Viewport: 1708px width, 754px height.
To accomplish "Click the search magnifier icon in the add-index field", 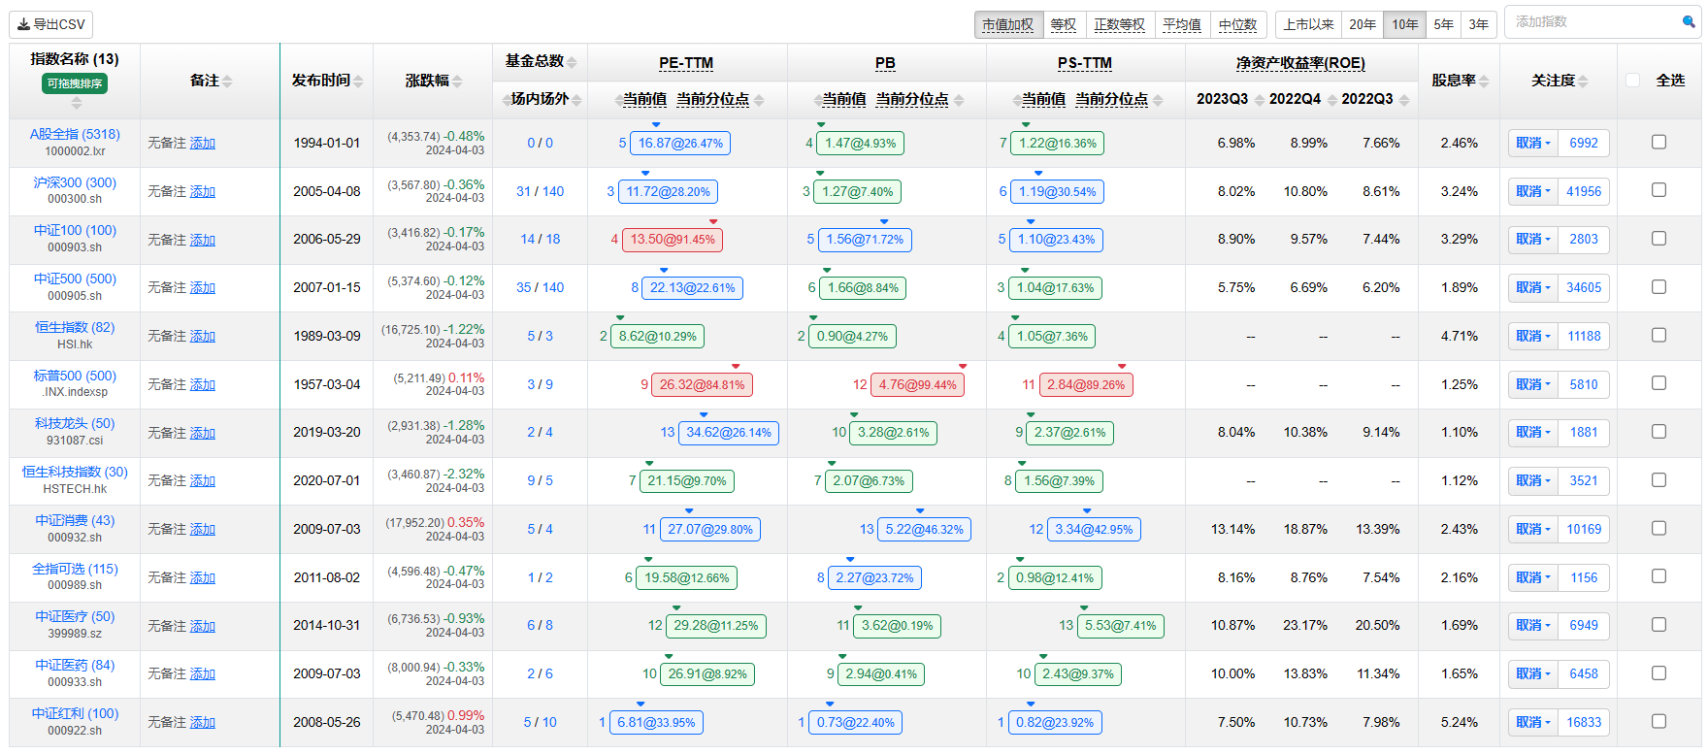I will tap(1688, 21).
